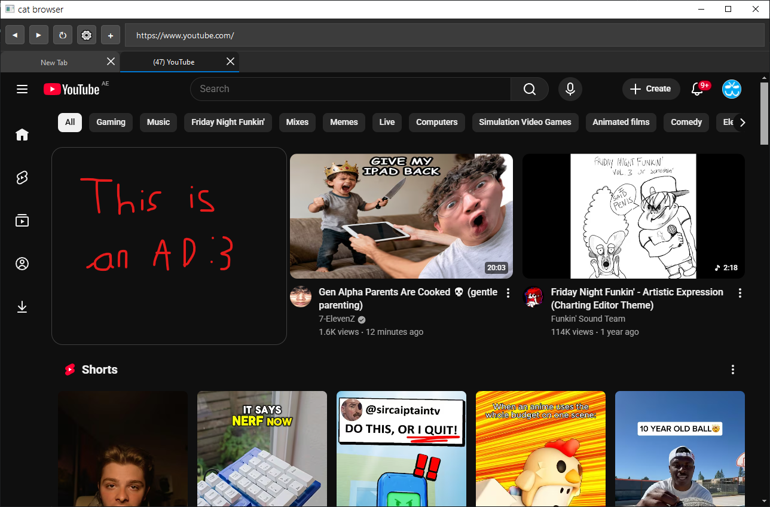Open the 10 YEAR OLD BALL short
770x507 pixels.
coord(680,449)
